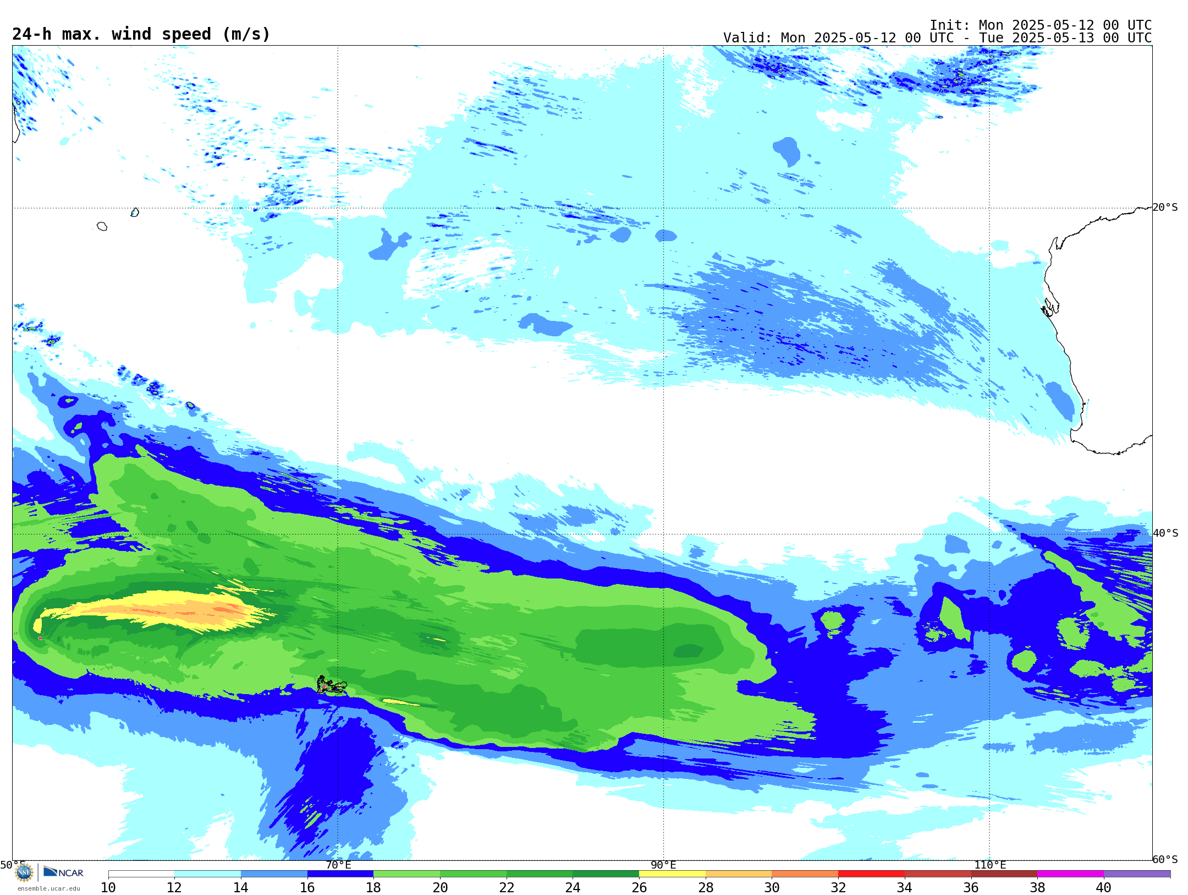Click the ensemble.ucar.edu text
This screenshot has width=1188, height=895.
click(x=49, y=888)
